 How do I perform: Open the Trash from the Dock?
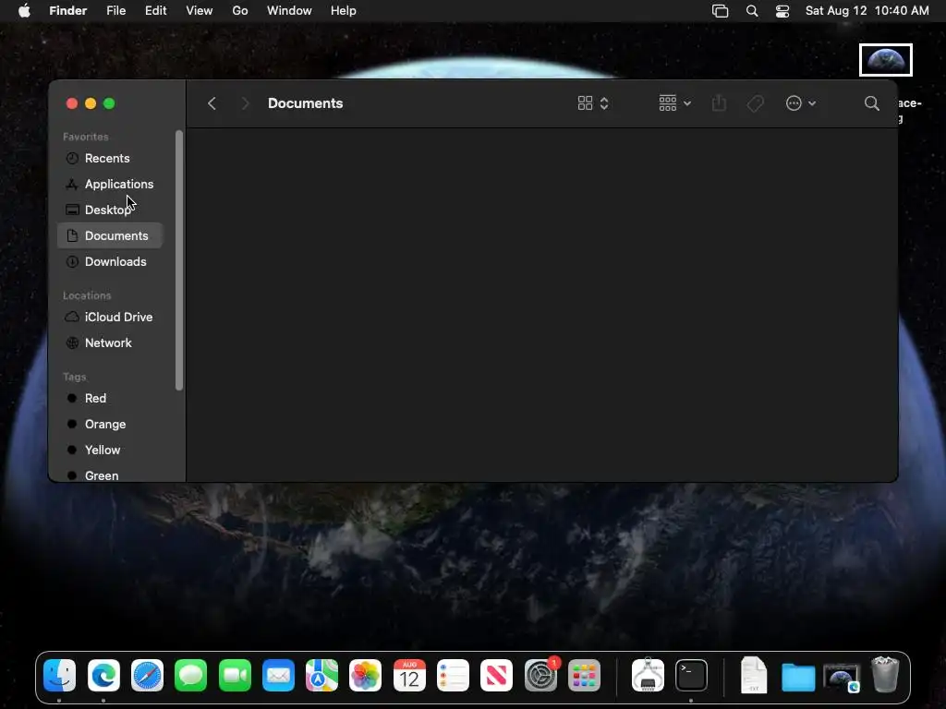[885, 675]
